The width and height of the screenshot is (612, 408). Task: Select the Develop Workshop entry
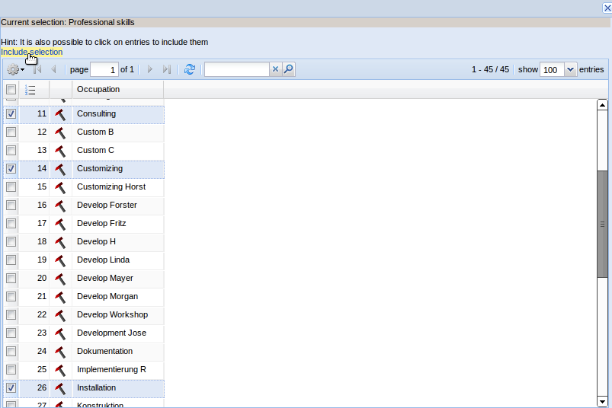tap(112, 315)
